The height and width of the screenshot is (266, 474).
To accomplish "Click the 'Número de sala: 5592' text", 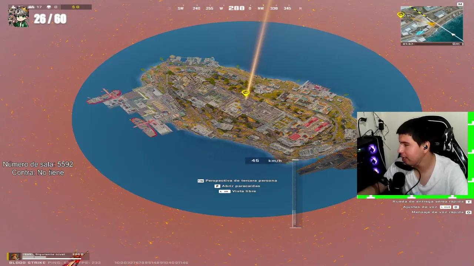I will [38, 164].
